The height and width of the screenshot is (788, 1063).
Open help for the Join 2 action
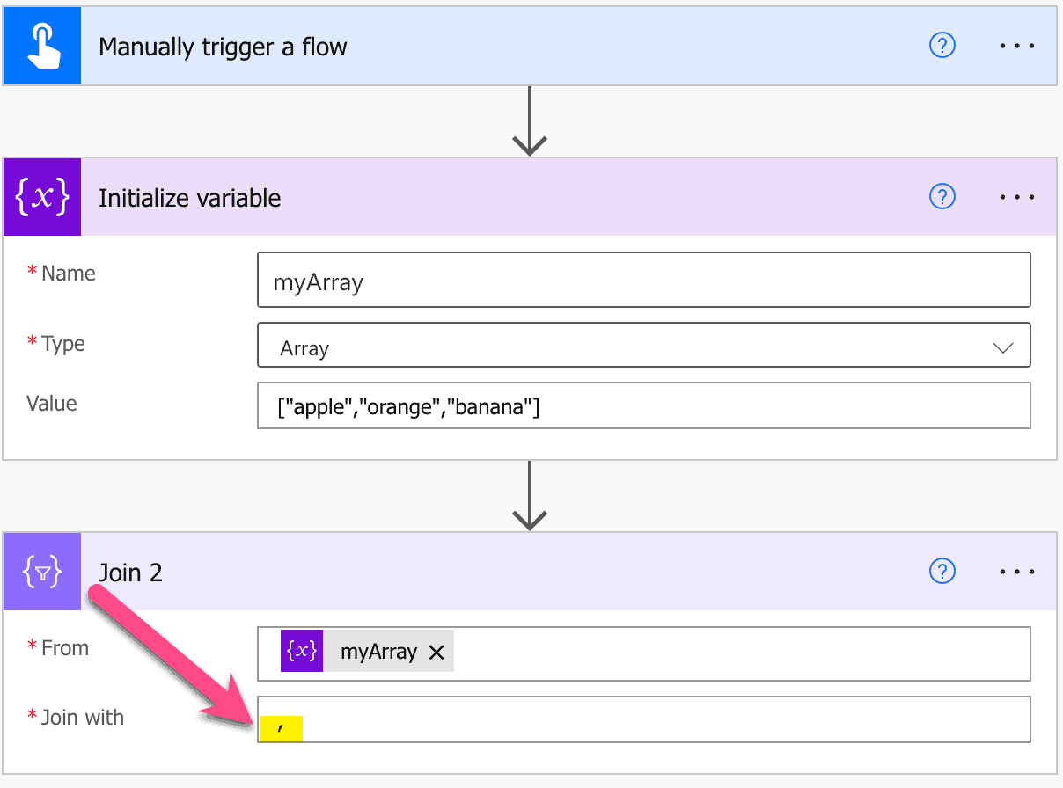pyautogui.click(x=942, y=572)
